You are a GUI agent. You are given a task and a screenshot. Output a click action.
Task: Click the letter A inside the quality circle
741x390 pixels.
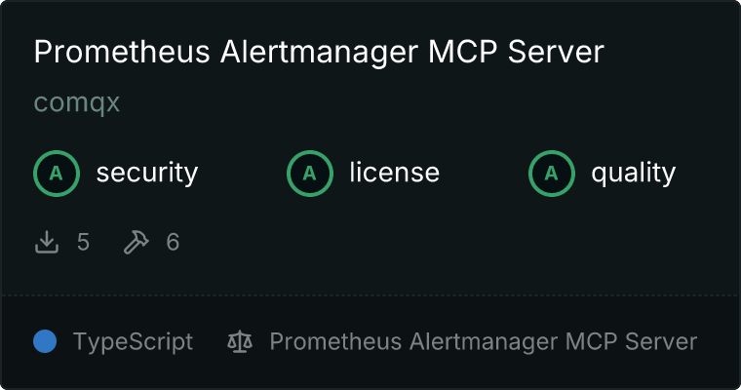tap(552, 174)
